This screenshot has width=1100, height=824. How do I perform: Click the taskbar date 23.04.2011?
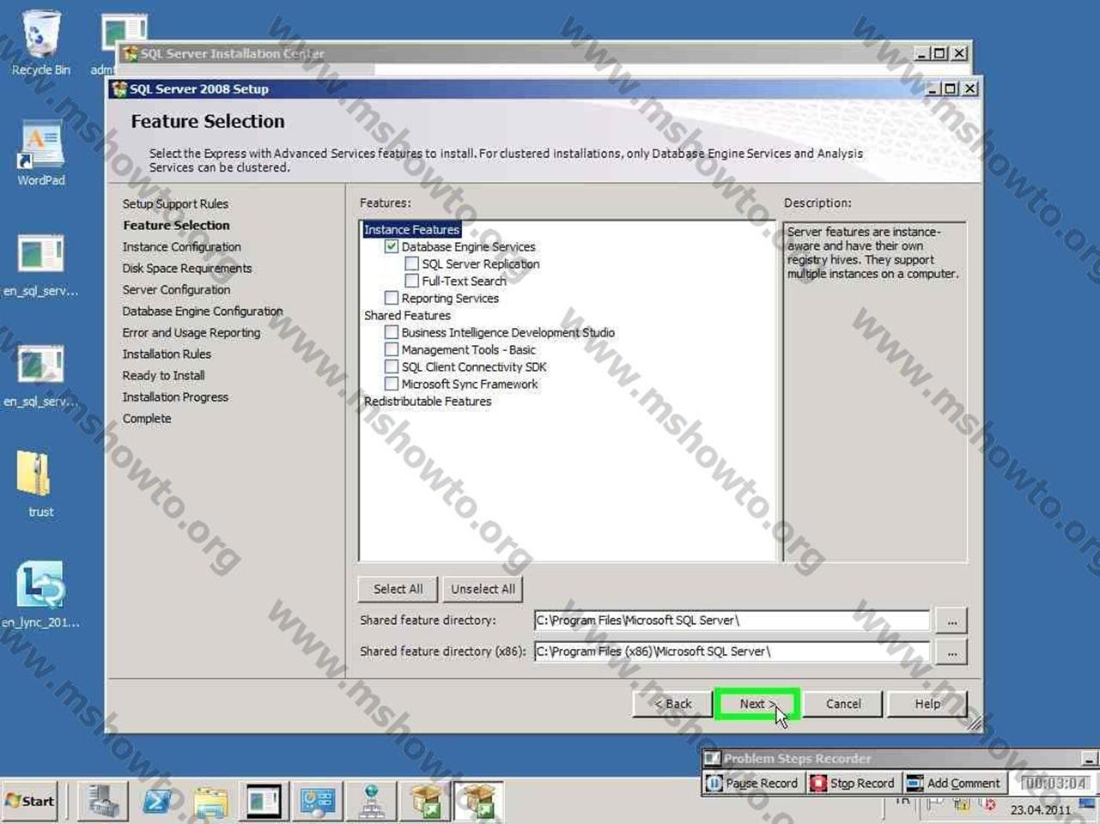[1040, 809]
